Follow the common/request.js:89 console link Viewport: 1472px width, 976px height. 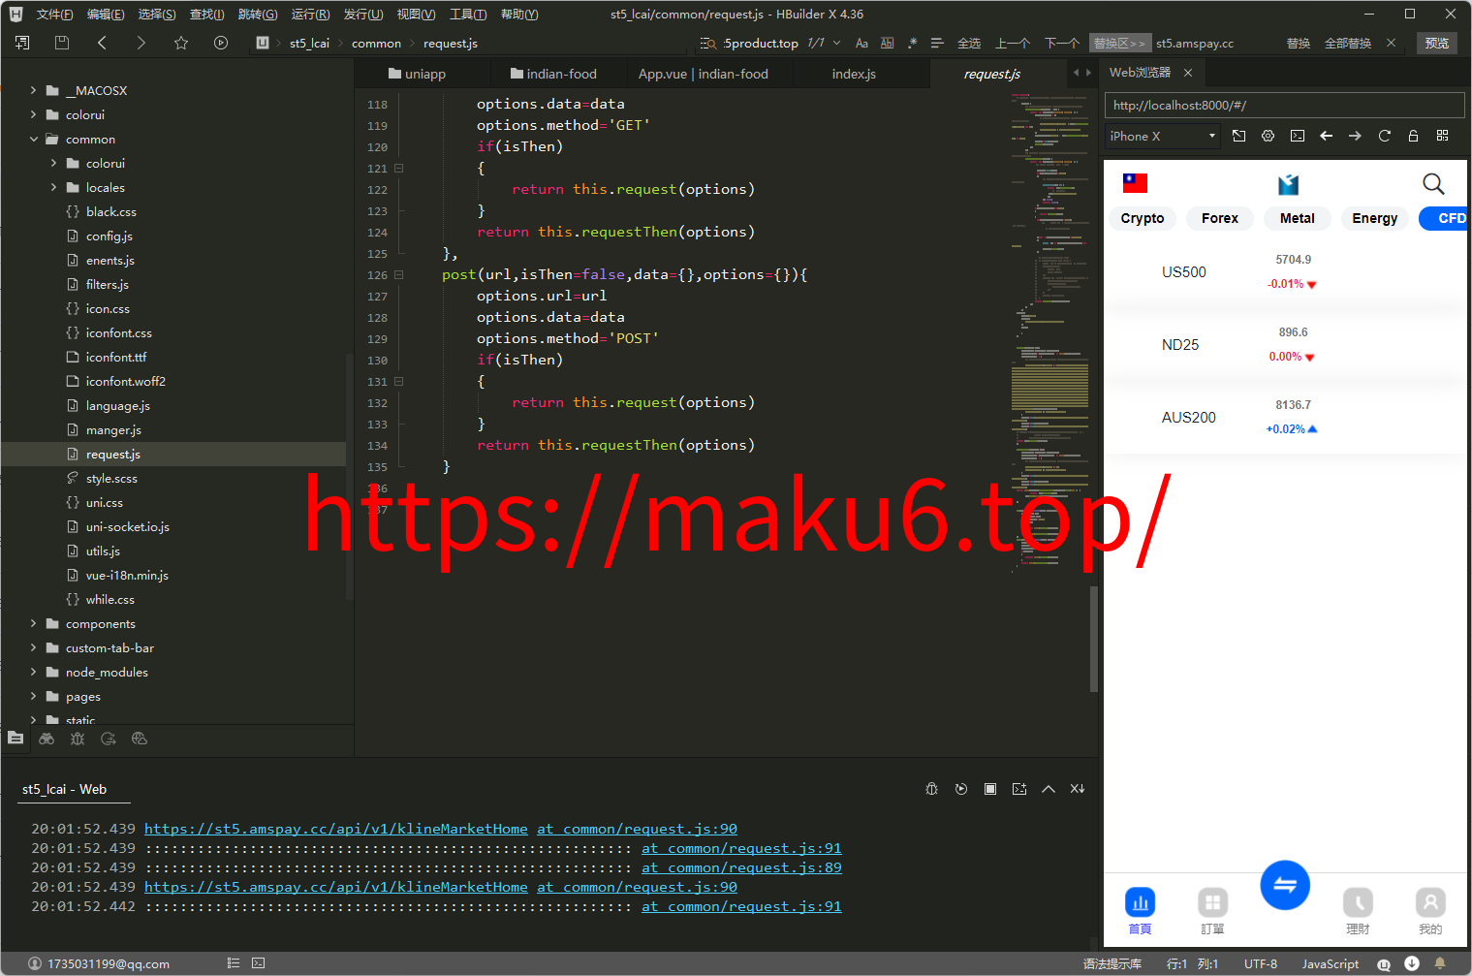pos(741,867)
